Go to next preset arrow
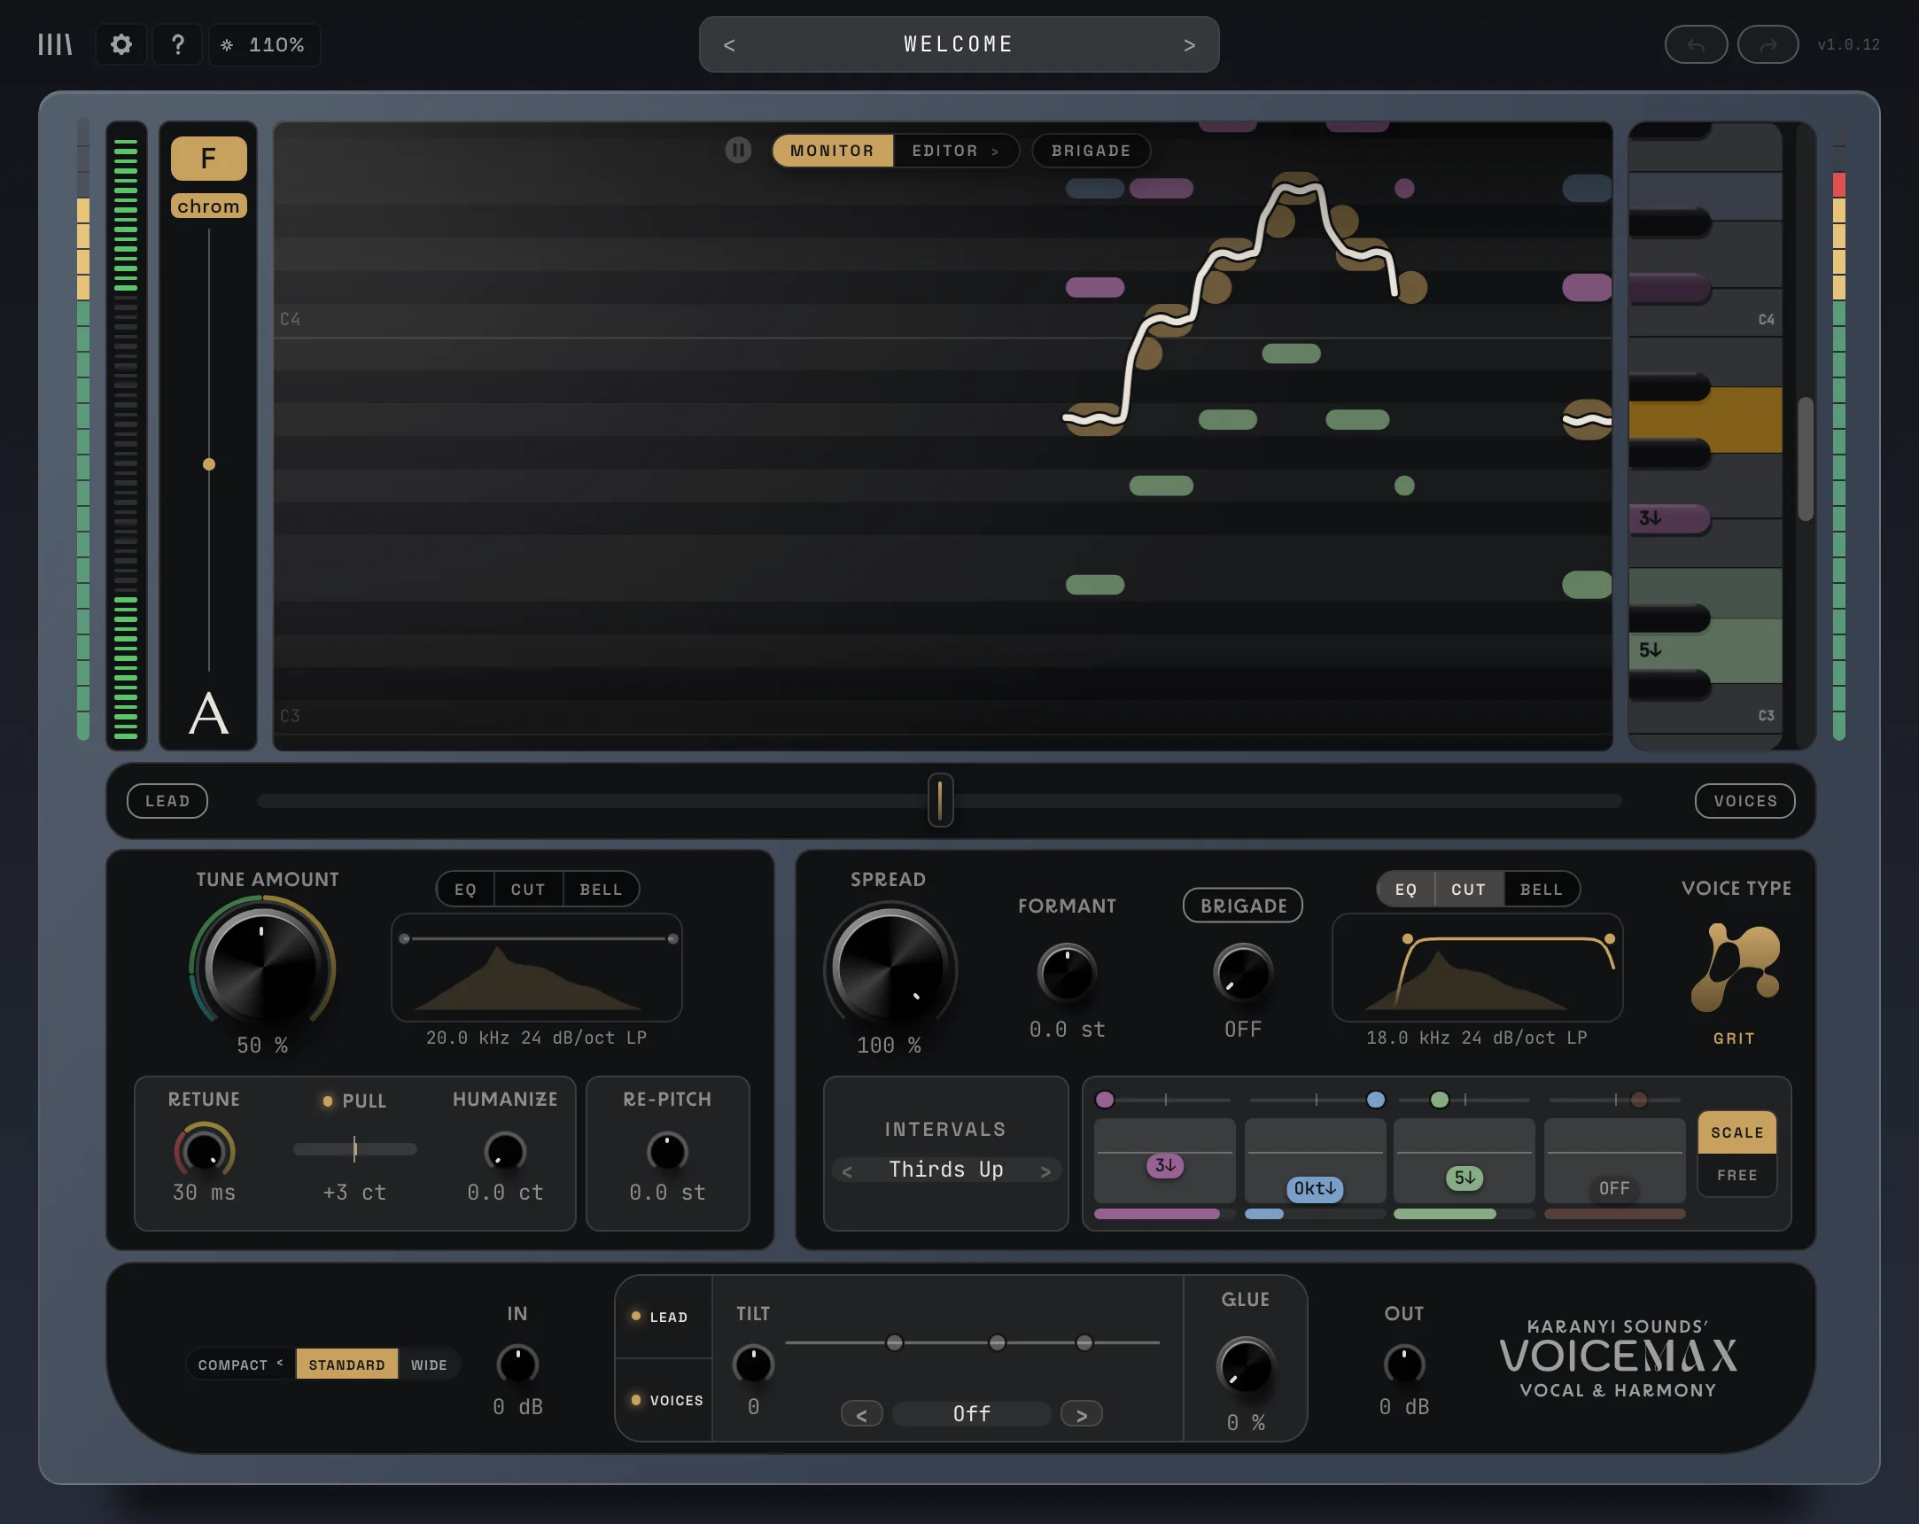Image resolution: width=1919 pixels, height=1524 pixels. point(1189,44)
